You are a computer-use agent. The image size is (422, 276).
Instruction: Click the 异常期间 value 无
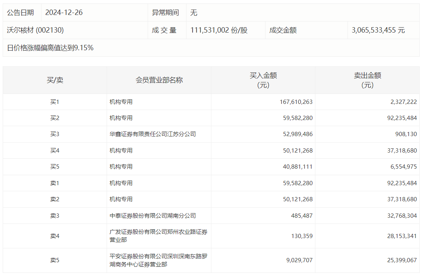[x=194, y=13]
